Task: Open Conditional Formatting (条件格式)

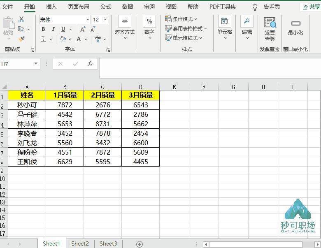Action: click(x=181, y=19)
